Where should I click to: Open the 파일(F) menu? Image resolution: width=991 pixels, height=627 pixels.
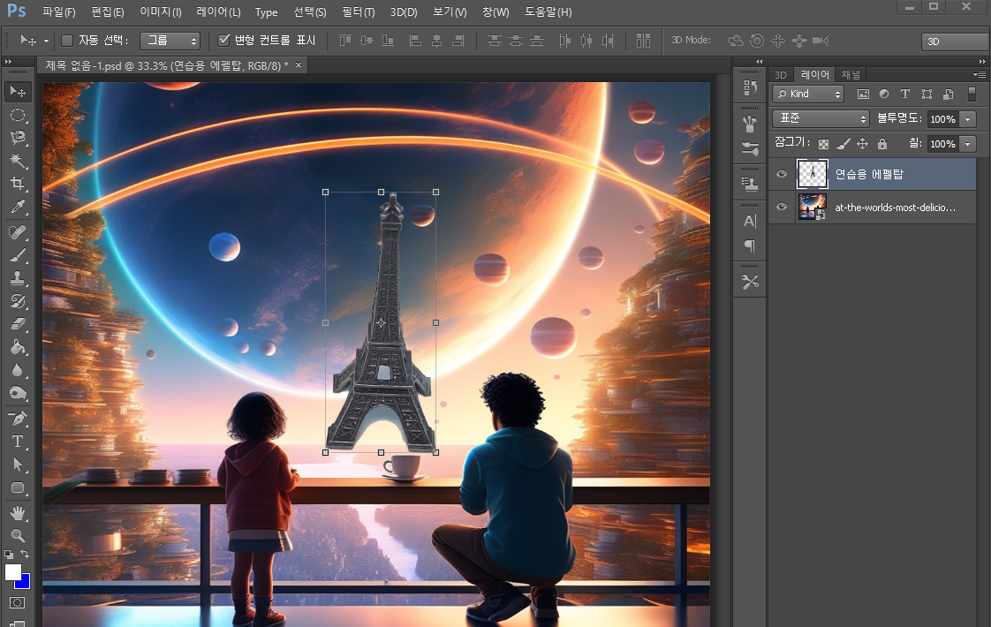(59, 12)
